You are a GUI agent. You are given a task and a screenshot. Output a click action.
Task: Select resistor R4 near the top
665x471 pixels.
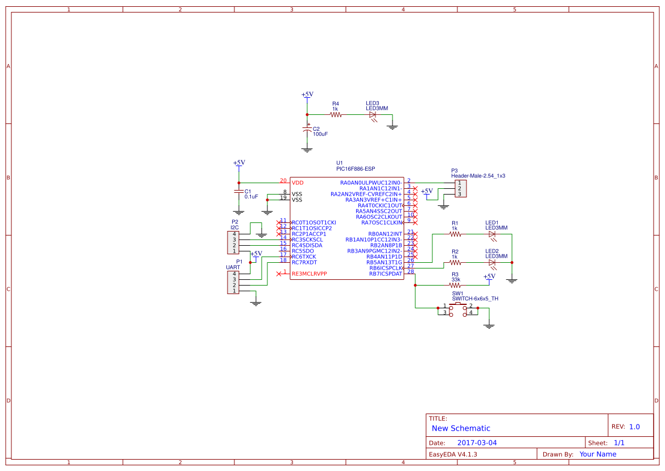point(334,114)
